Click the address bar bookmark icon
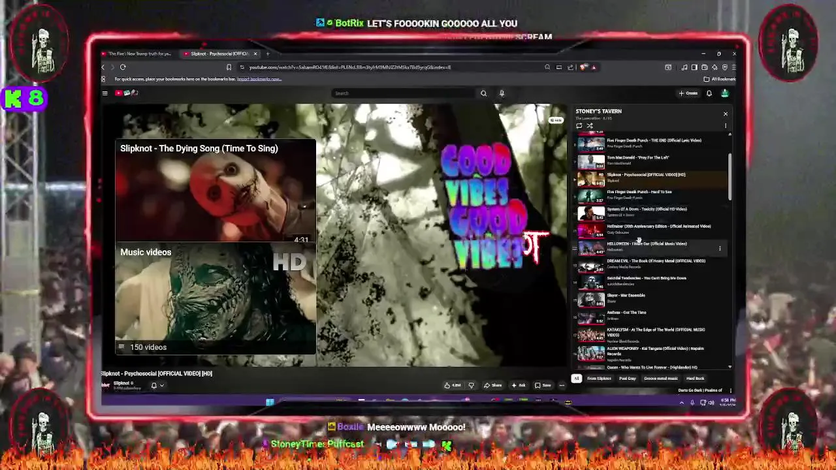This screenshot has width=836, height=470. [x=229, y=67]
